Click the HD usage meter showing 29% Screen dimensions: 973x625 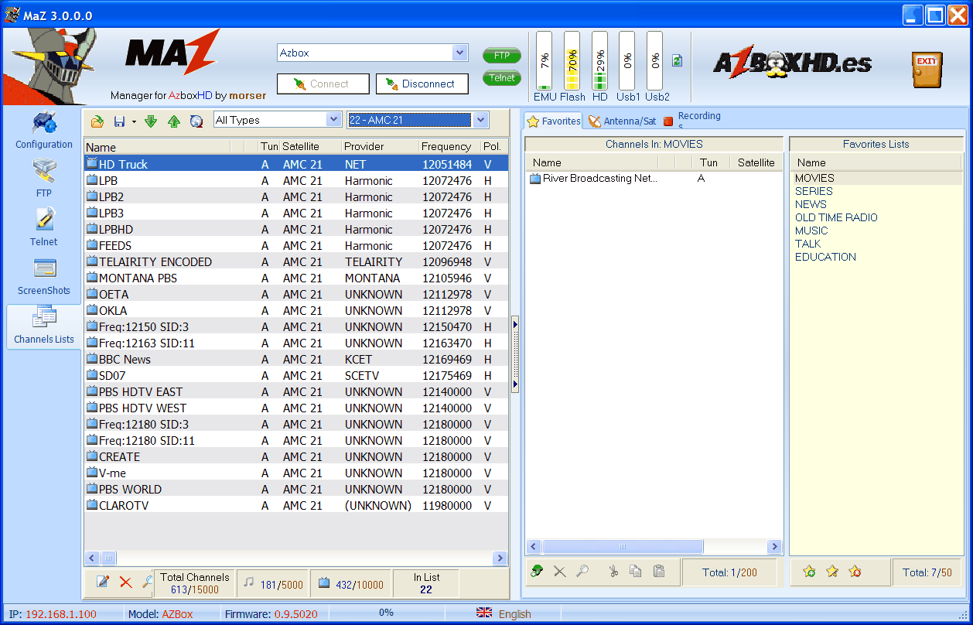[599, 61]
